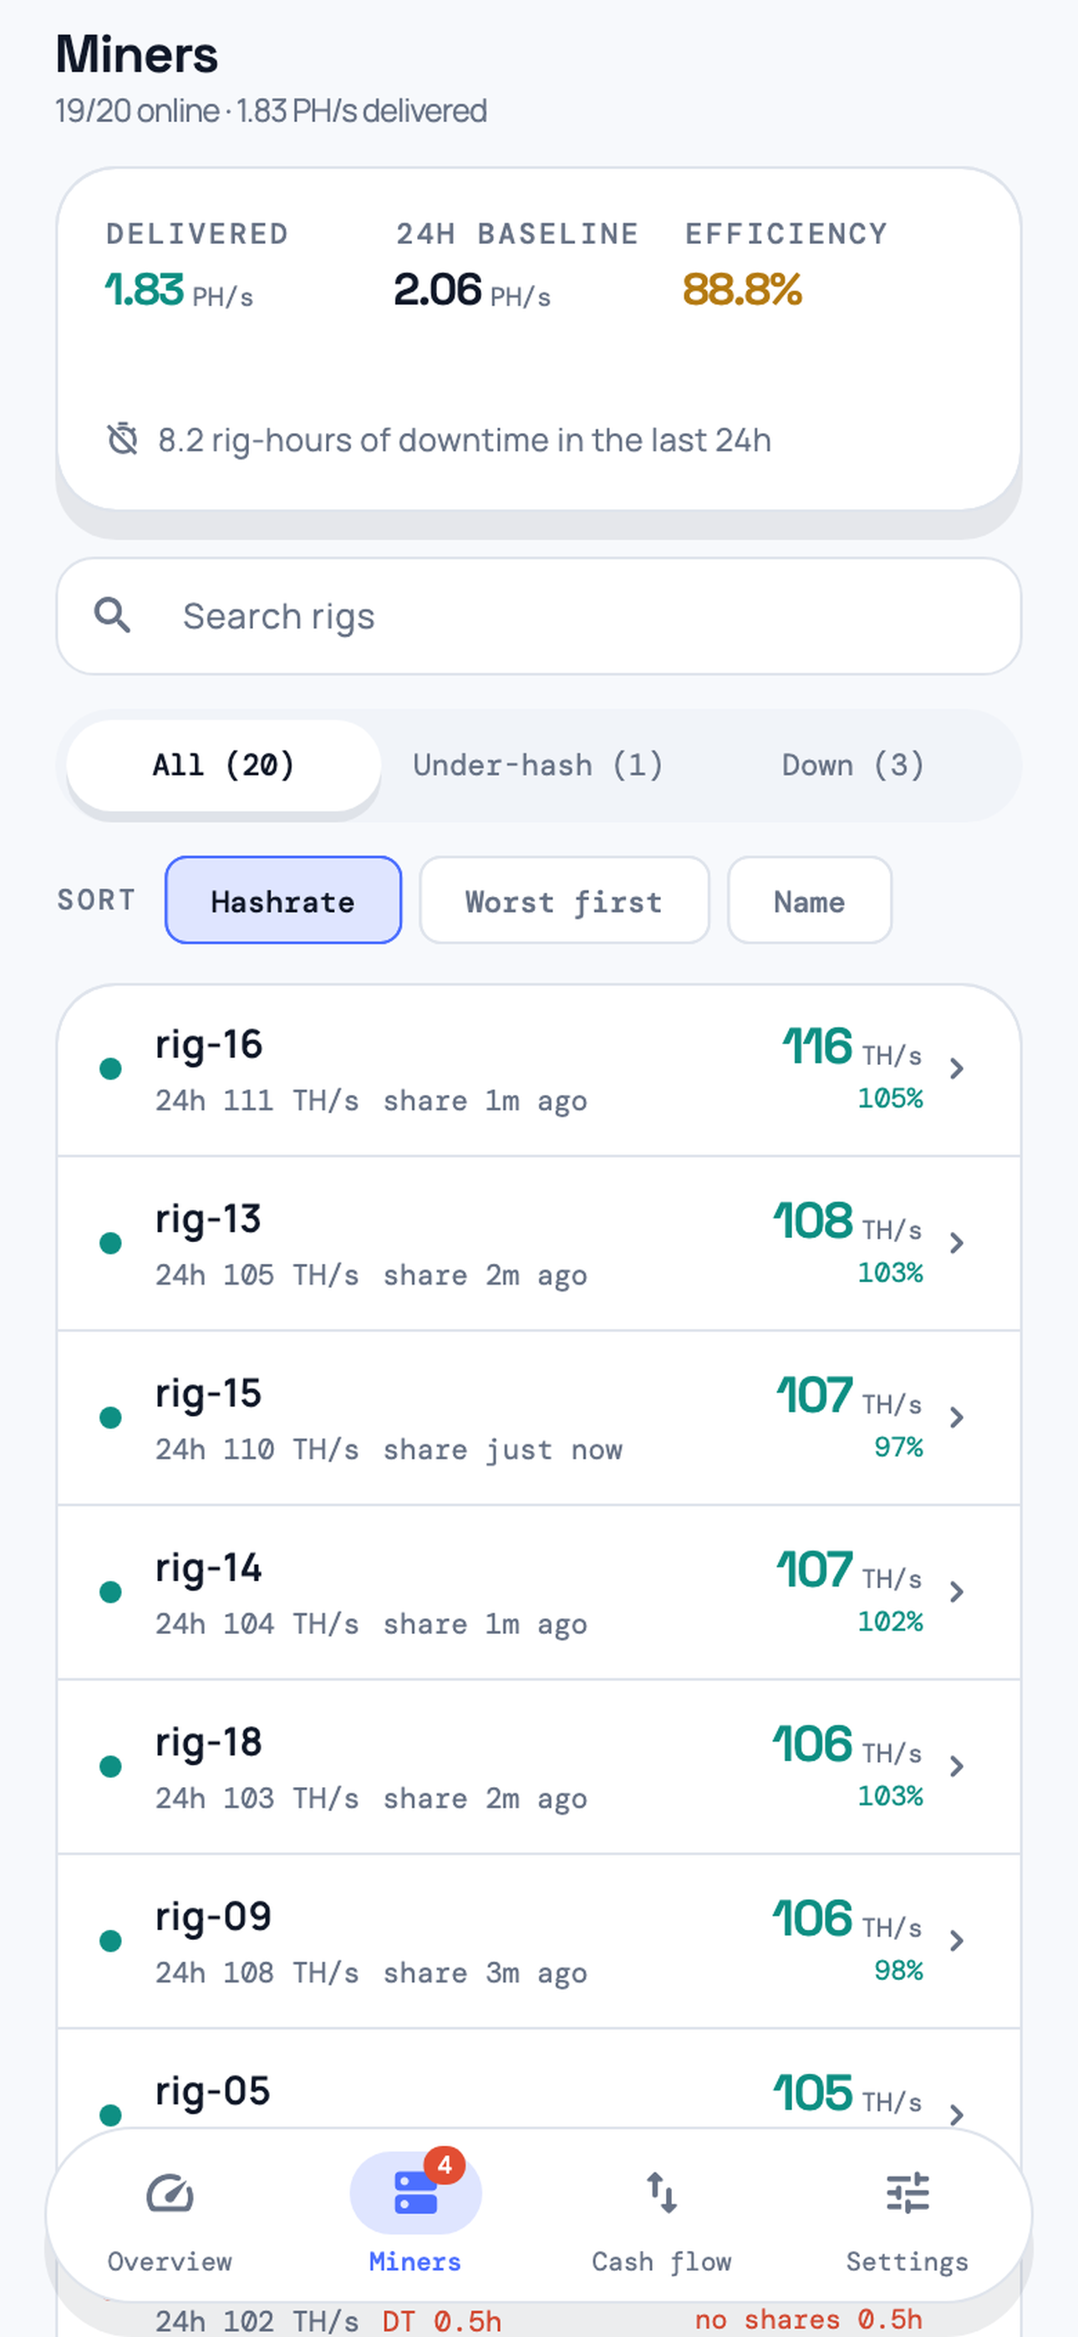Open rig-16 row name
The height and width of the screenshot is (2337, 1078).
coord(209,1044)
